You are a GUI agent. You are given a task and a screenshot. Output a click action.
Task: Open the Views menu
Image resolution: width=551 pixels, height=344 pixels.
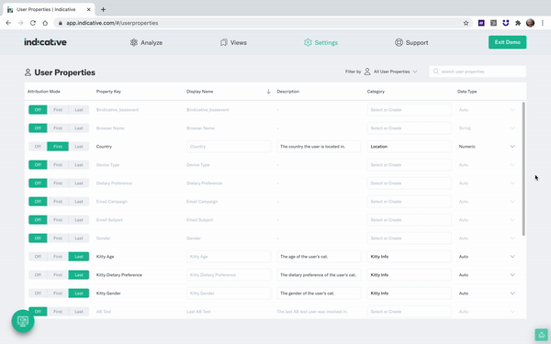point(233,42)
